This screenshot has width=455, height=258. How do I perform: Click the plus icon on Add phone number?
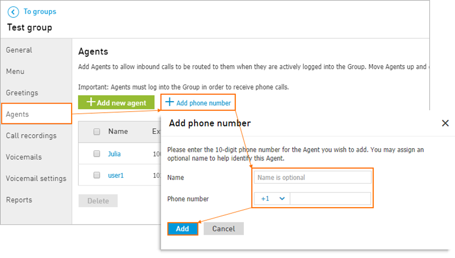coord(169,102)
